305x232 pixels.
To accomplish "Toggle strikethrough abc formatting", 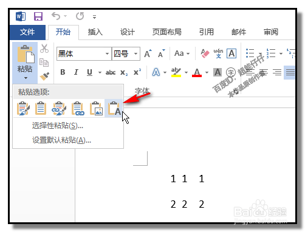I will (x=111, y=72).
